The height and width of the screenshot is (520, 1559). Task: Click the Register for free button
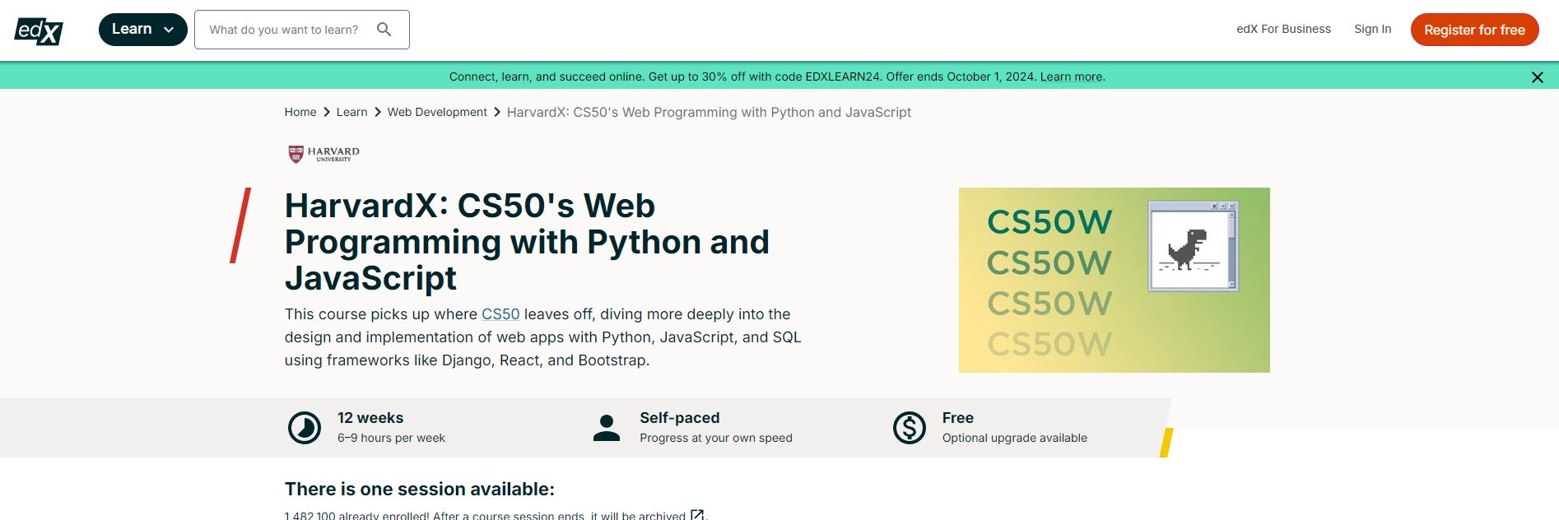coord(1474,29)
